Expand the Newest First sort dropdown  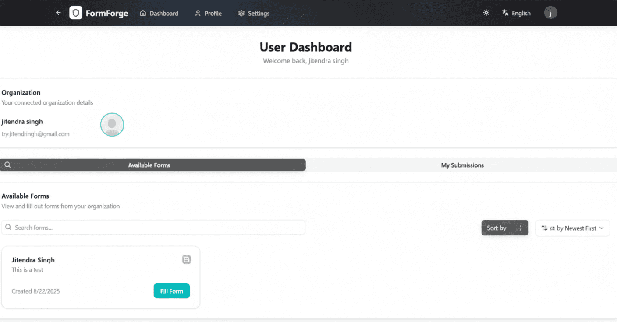(572, 228)
